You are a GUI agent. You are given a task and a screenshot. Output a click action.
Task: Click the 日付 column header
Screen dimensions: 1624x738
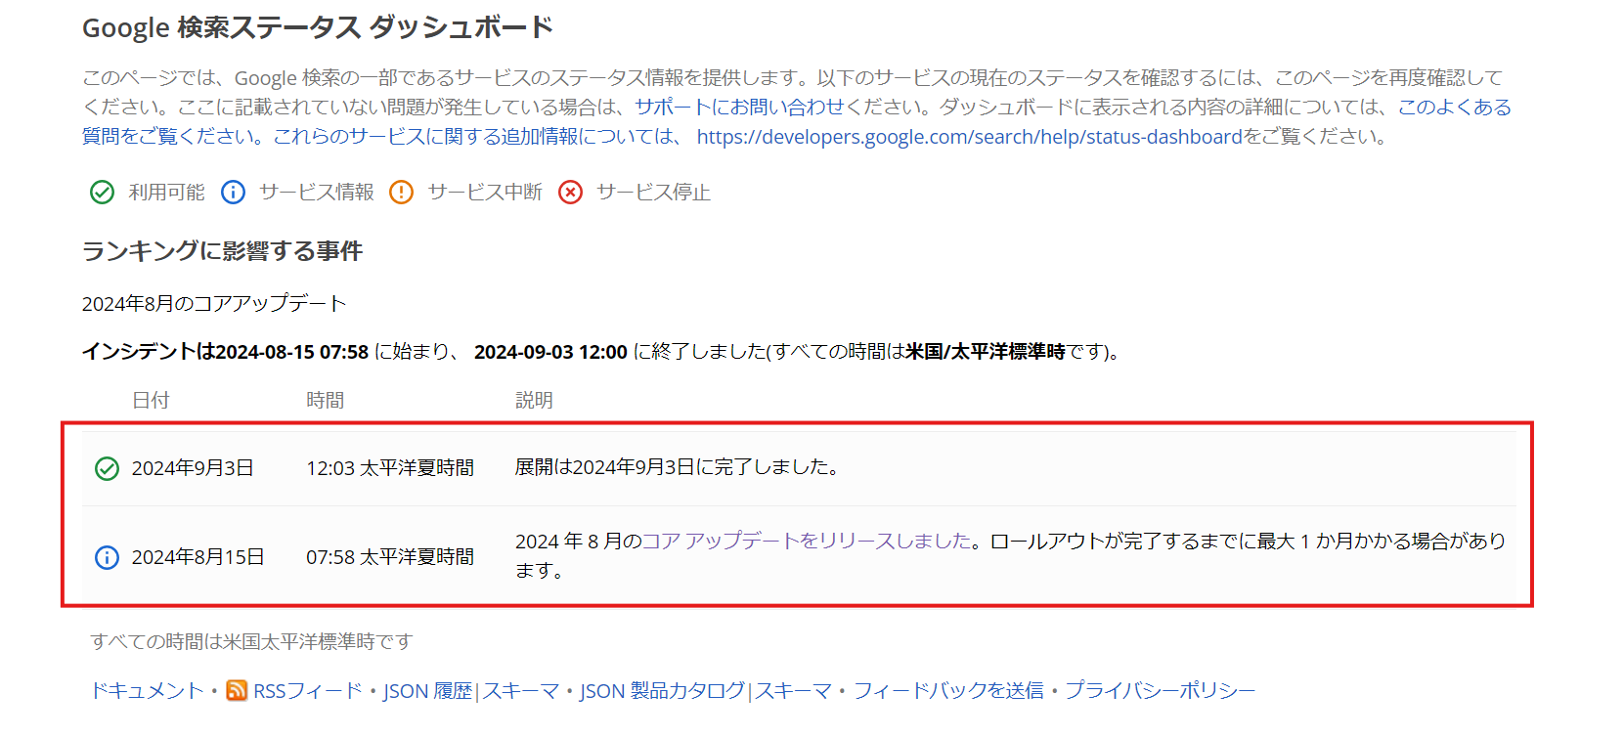tap(151, 401)
